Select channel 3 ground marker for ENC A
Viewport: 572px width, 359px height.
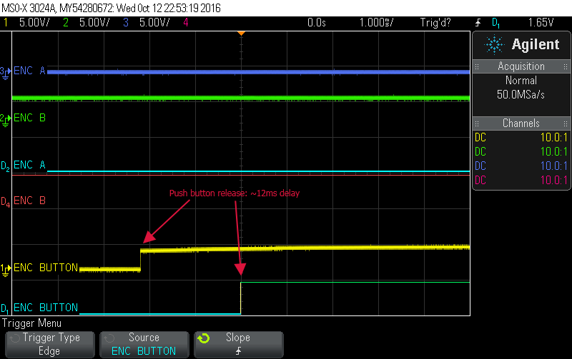point(5,71)
